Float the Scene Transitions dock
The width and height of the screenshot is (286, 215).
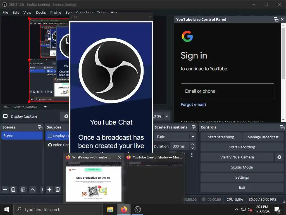194,127
